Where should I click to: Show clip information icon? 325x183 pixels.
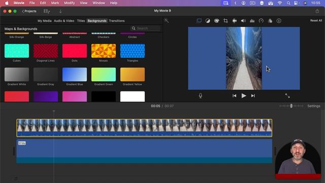(279, 20)
